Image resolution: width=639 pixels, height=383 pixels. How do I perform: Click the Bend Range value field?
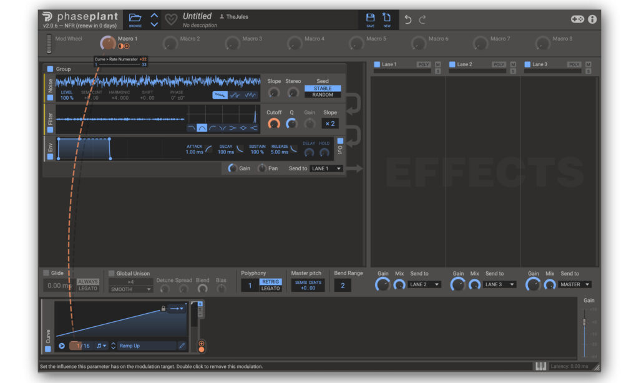point(343,286)
